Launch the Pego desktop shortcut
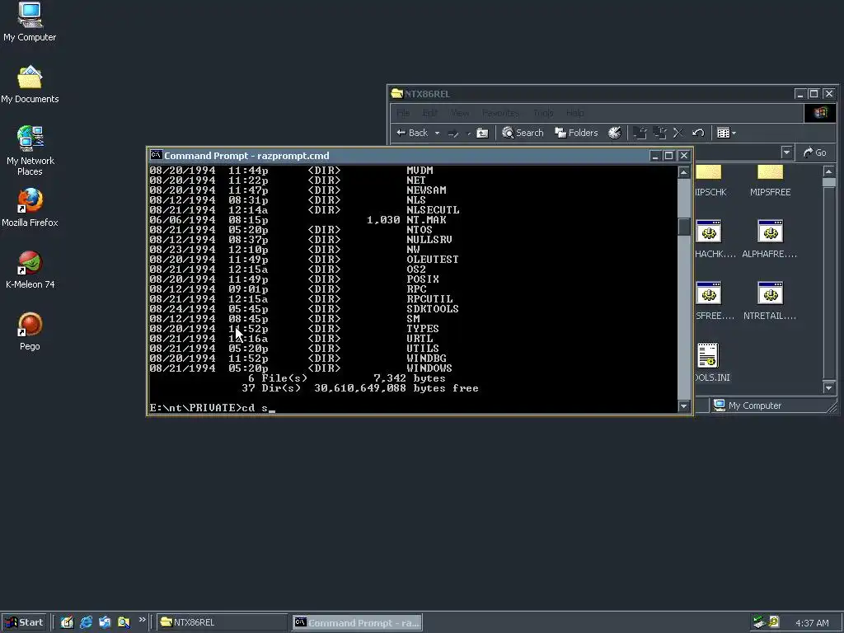The height and width of the screenshot is (633, 844). [x=30, y=331]
